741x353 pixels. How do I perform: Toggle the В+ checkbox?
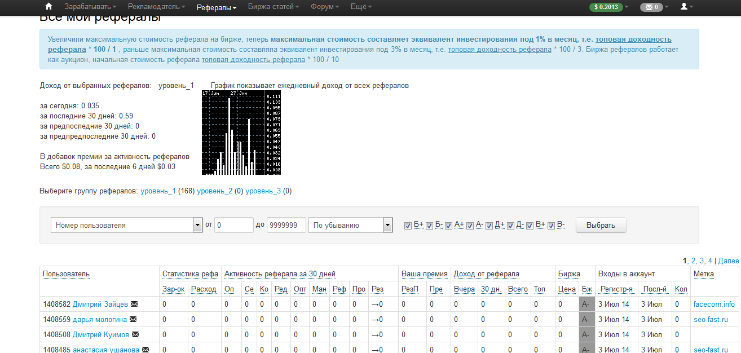pyautogui.click(x=530, y=226)
